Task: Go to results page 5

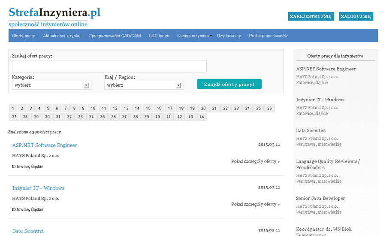Action: tap(48, 108)
